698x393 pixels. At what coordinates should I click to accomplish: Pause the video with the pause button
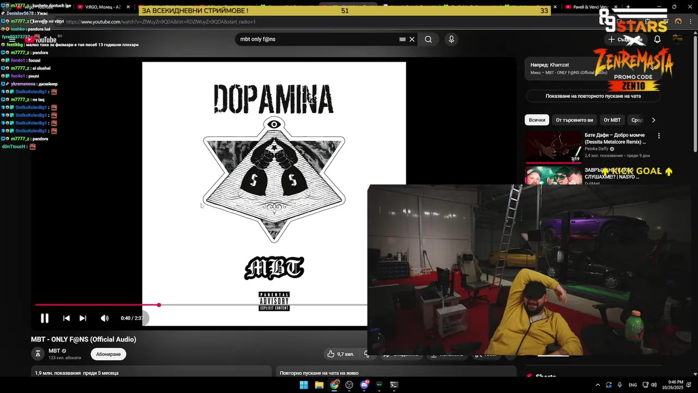point(45,318)
